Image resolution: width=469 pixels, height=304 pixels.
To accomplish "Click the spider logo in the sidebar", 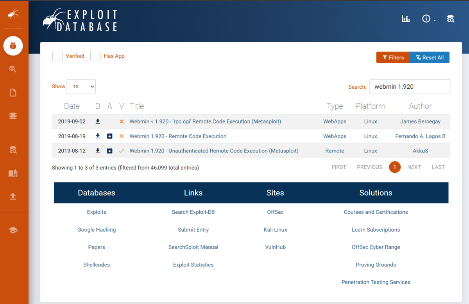I will (x=13, y=14).
